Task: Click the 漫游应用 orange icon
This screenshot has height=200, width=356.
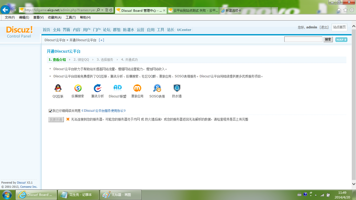Action: pyautogui.click(x=137, y=88)
